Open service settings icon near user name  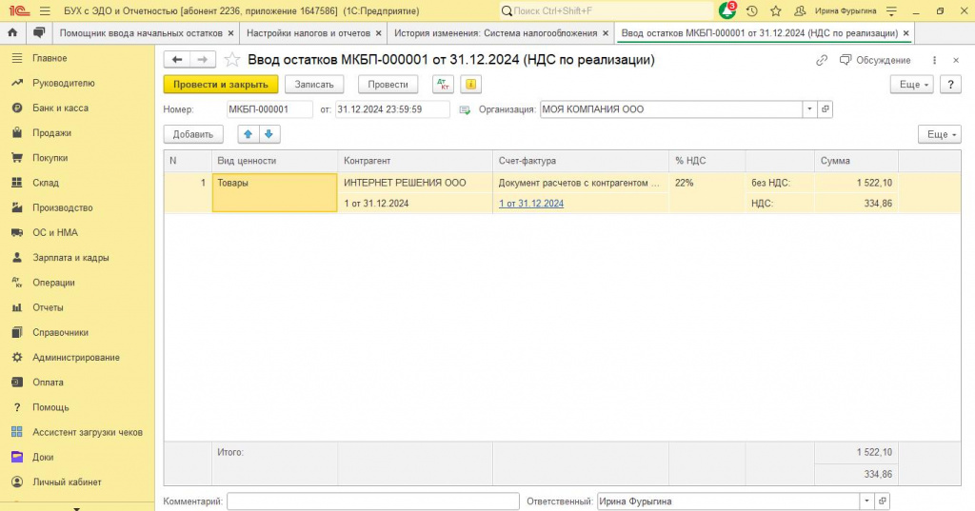coord(891,11)
